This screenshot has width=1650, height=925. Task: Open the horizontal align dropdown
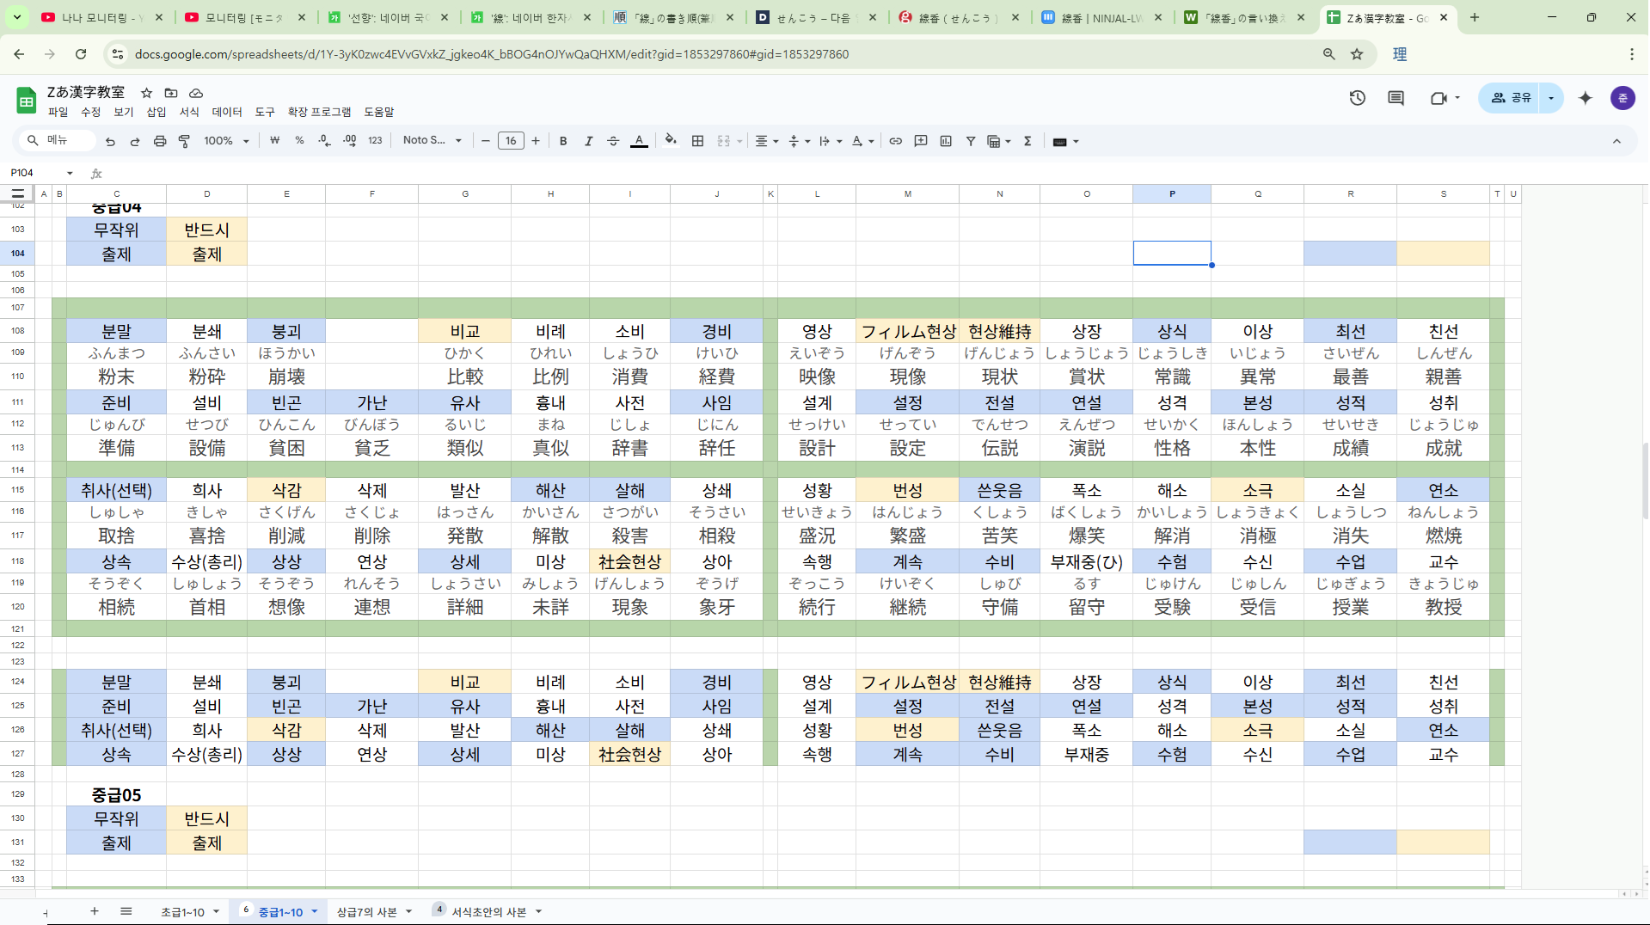click(x=766, y=141)
